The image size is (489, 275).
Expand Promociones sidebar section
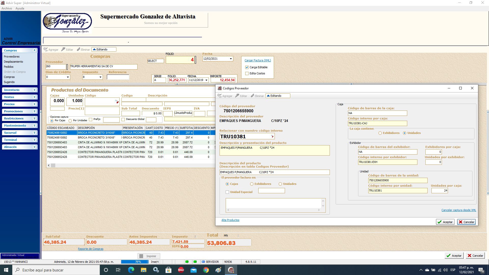pos(34,111)
